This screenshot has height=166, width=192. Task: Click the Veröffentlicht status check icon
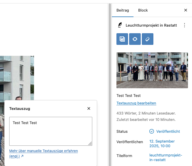click(x=152, y=131)
